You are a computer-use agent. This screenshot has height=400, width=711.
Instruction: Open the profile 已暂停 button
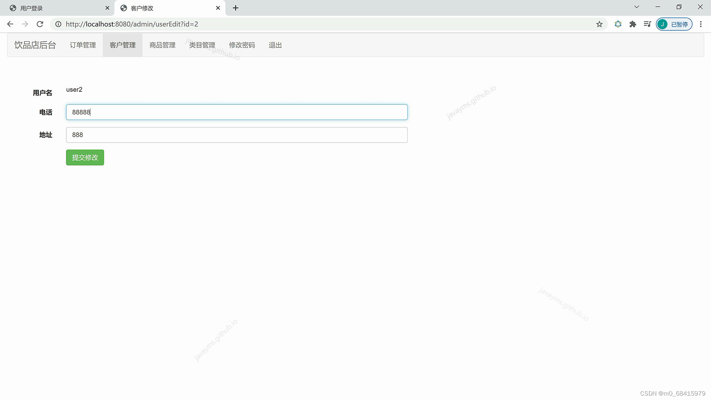(674, 24)
